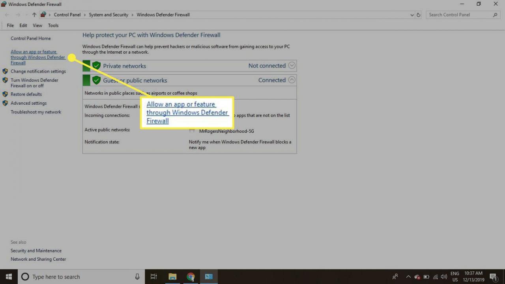505x284 pixels.
Task: Click shield icon beside Turn Windows Defender Firewall
Action: coord(5,80)
